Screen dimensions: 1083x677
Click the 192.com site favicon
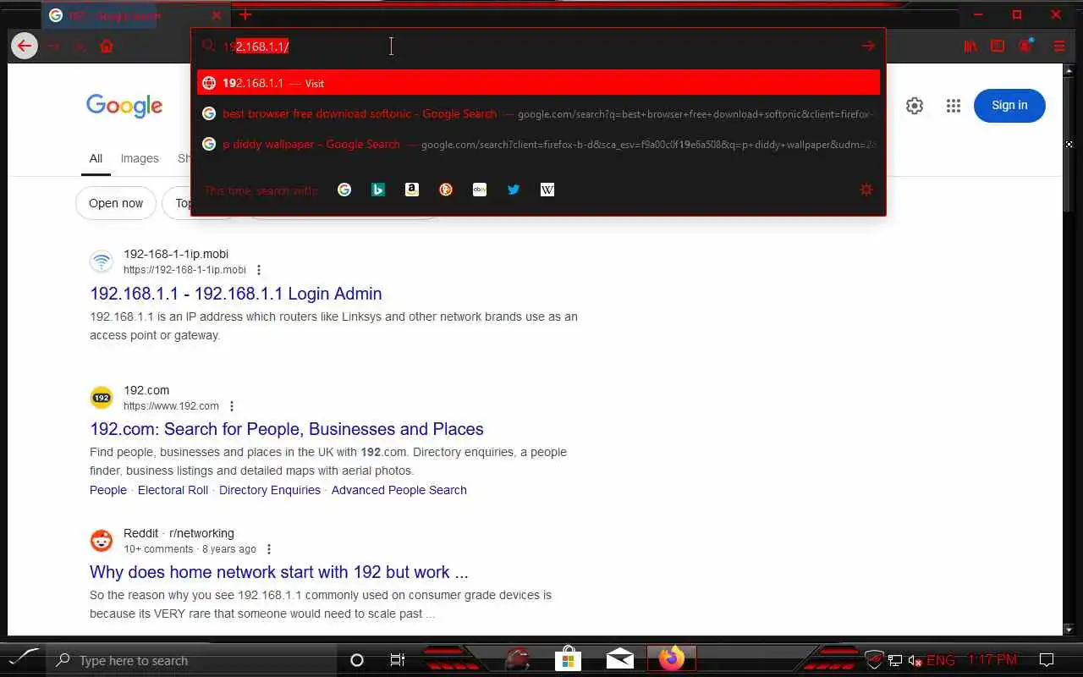point(102,398)
